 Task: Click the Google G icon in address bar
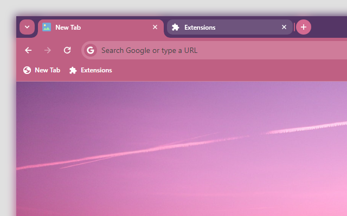pos(91,50)
